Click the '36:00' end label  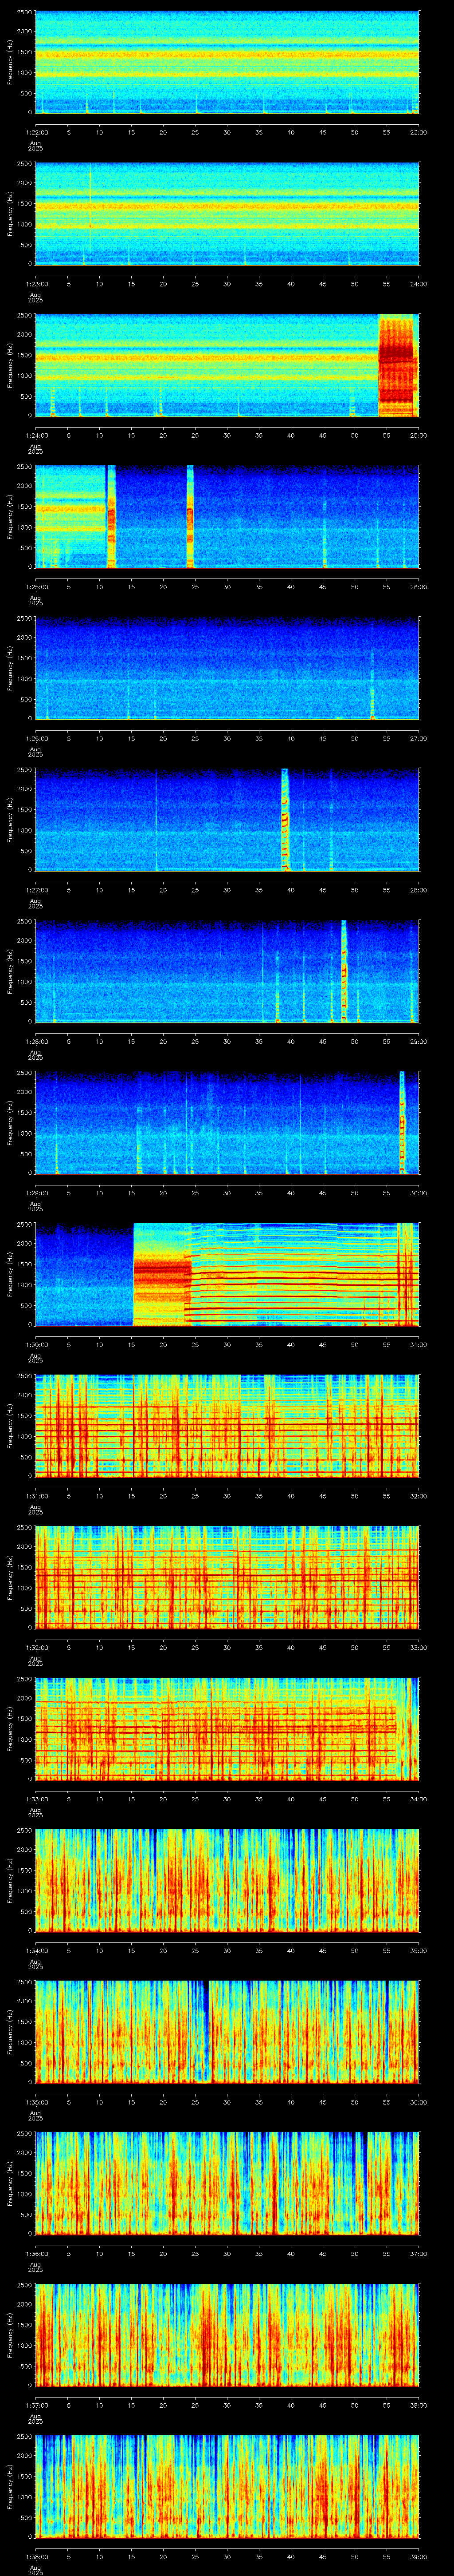[x=418, y=2102]
